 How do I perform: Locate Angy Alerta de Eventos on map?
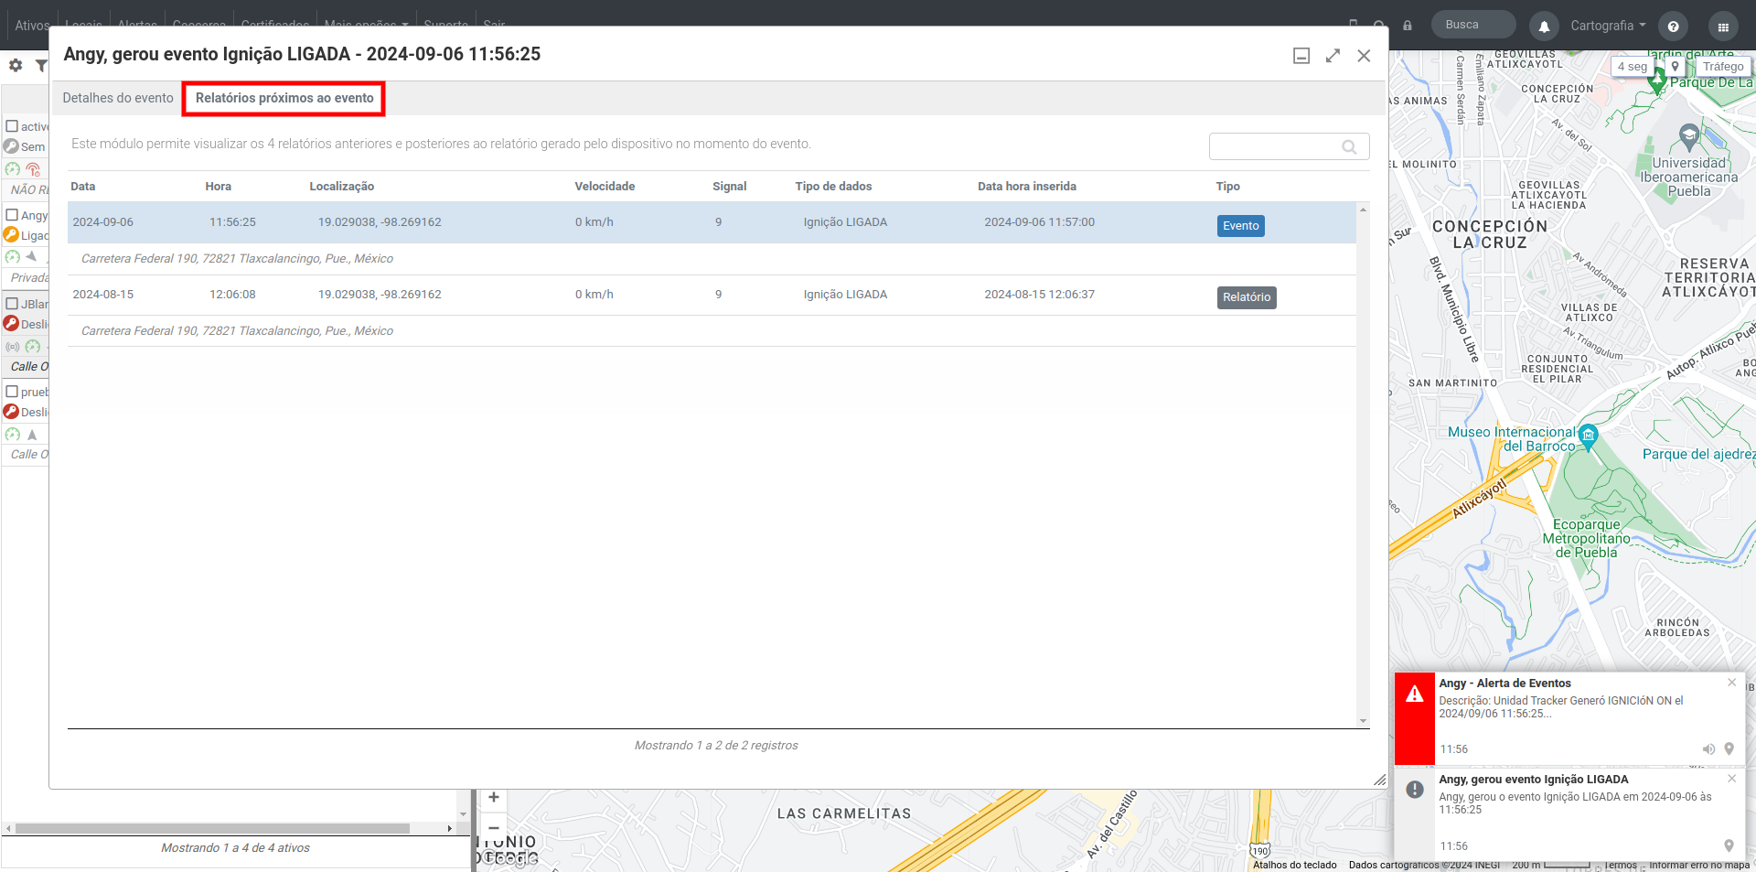pos(1729,748)
